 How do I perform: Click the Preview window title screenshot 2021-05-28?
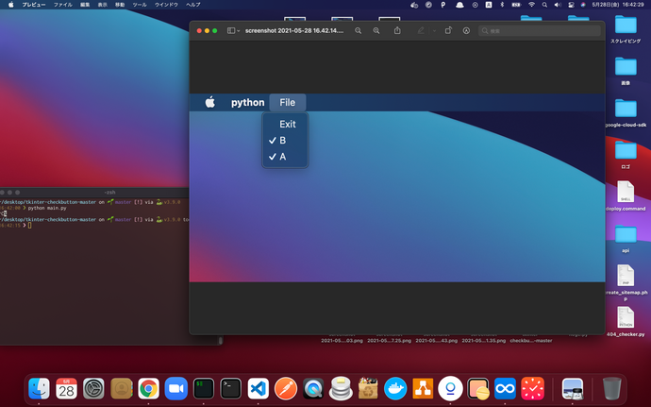294,31
